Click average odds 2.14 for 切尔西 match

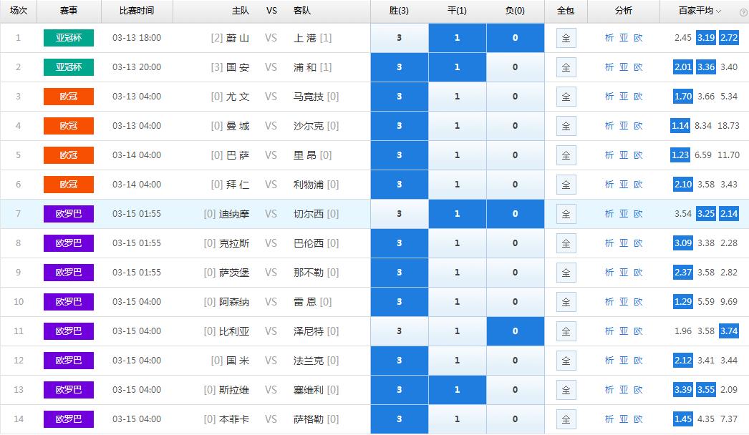pos(729,214)
